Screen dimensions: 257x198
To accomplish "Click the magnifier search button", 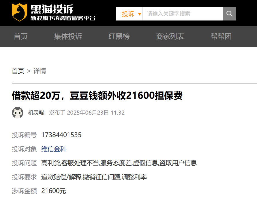I will [x=229, y=14].
